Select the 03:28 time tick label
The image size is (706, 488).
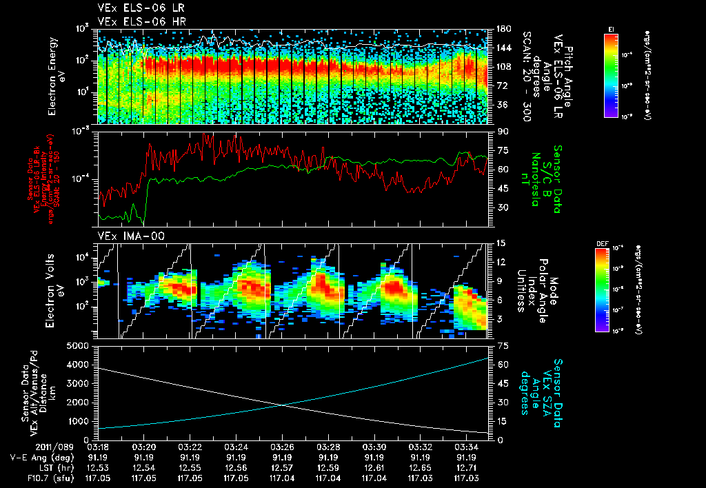pyautogui.click(x=327, y=447)
